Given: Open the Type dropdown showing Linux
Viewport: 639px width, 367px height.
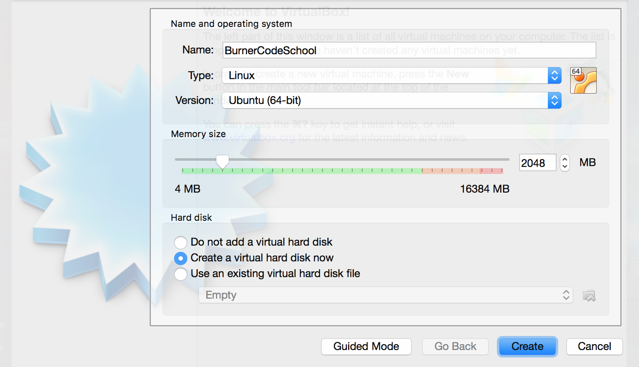Looking at the screenshot, I should [x=392, y=75].
